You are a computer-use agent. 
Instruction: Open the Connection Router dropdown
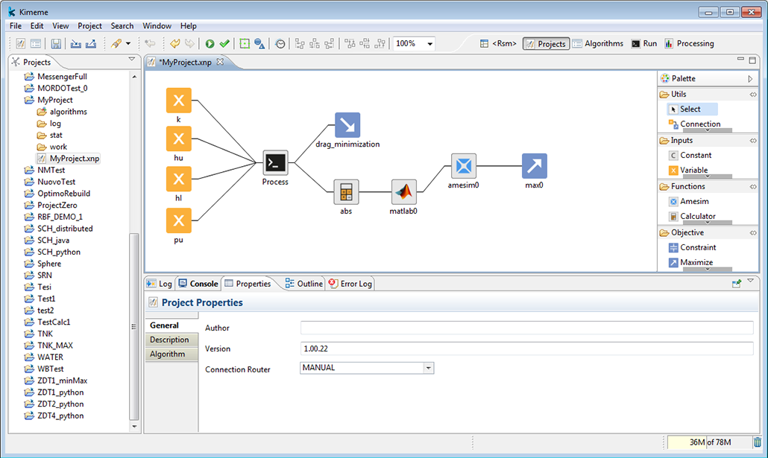pos(429,368)
